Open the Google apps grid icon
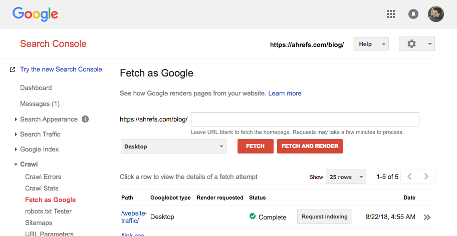The width and height of the screenshot is (457, 236). click(391, 14)
